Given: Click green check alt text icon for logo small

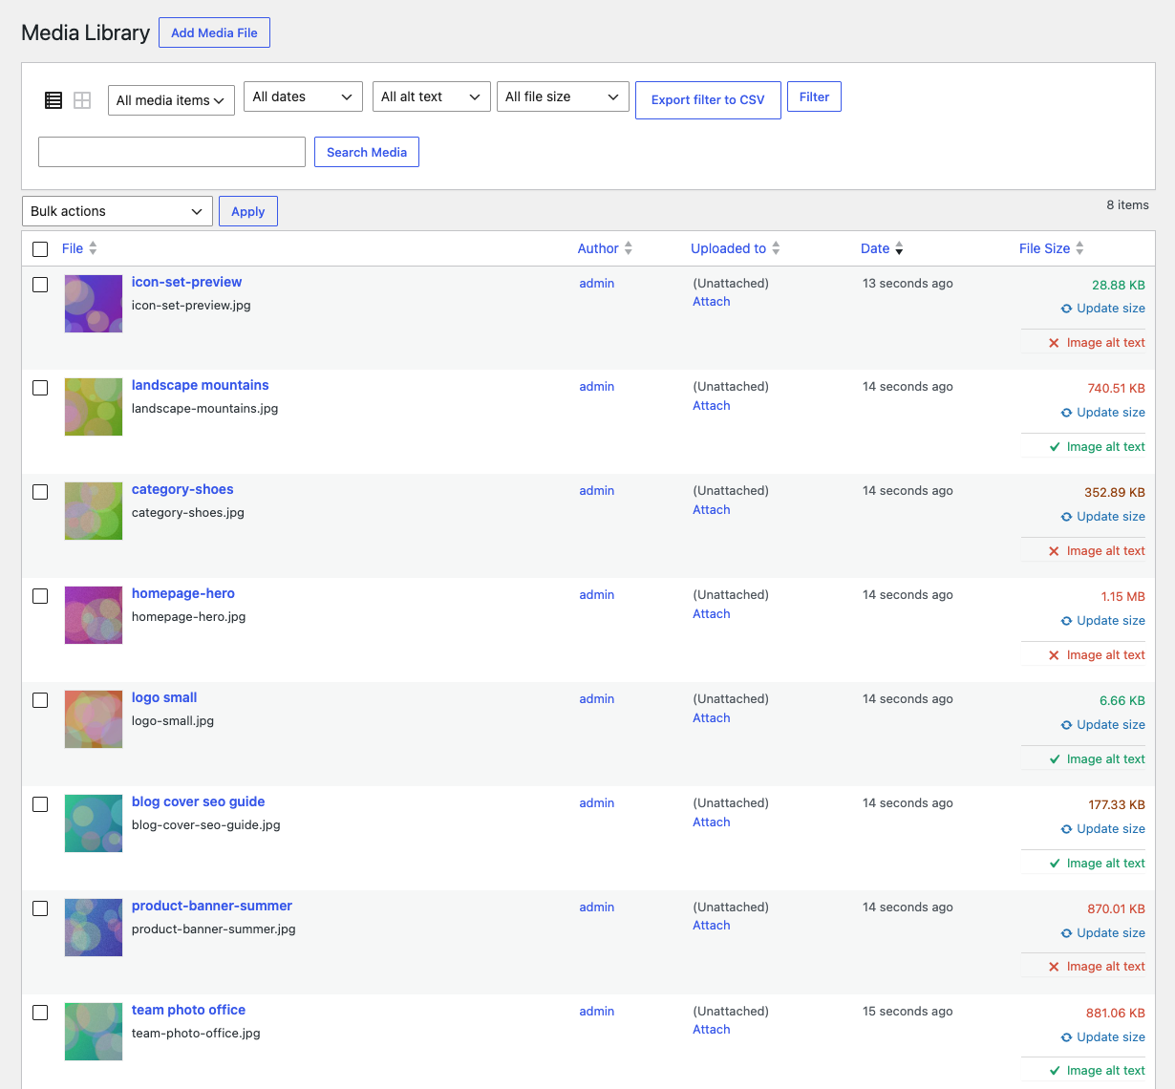Looking at the screenshot, I should click(1055, 759).
